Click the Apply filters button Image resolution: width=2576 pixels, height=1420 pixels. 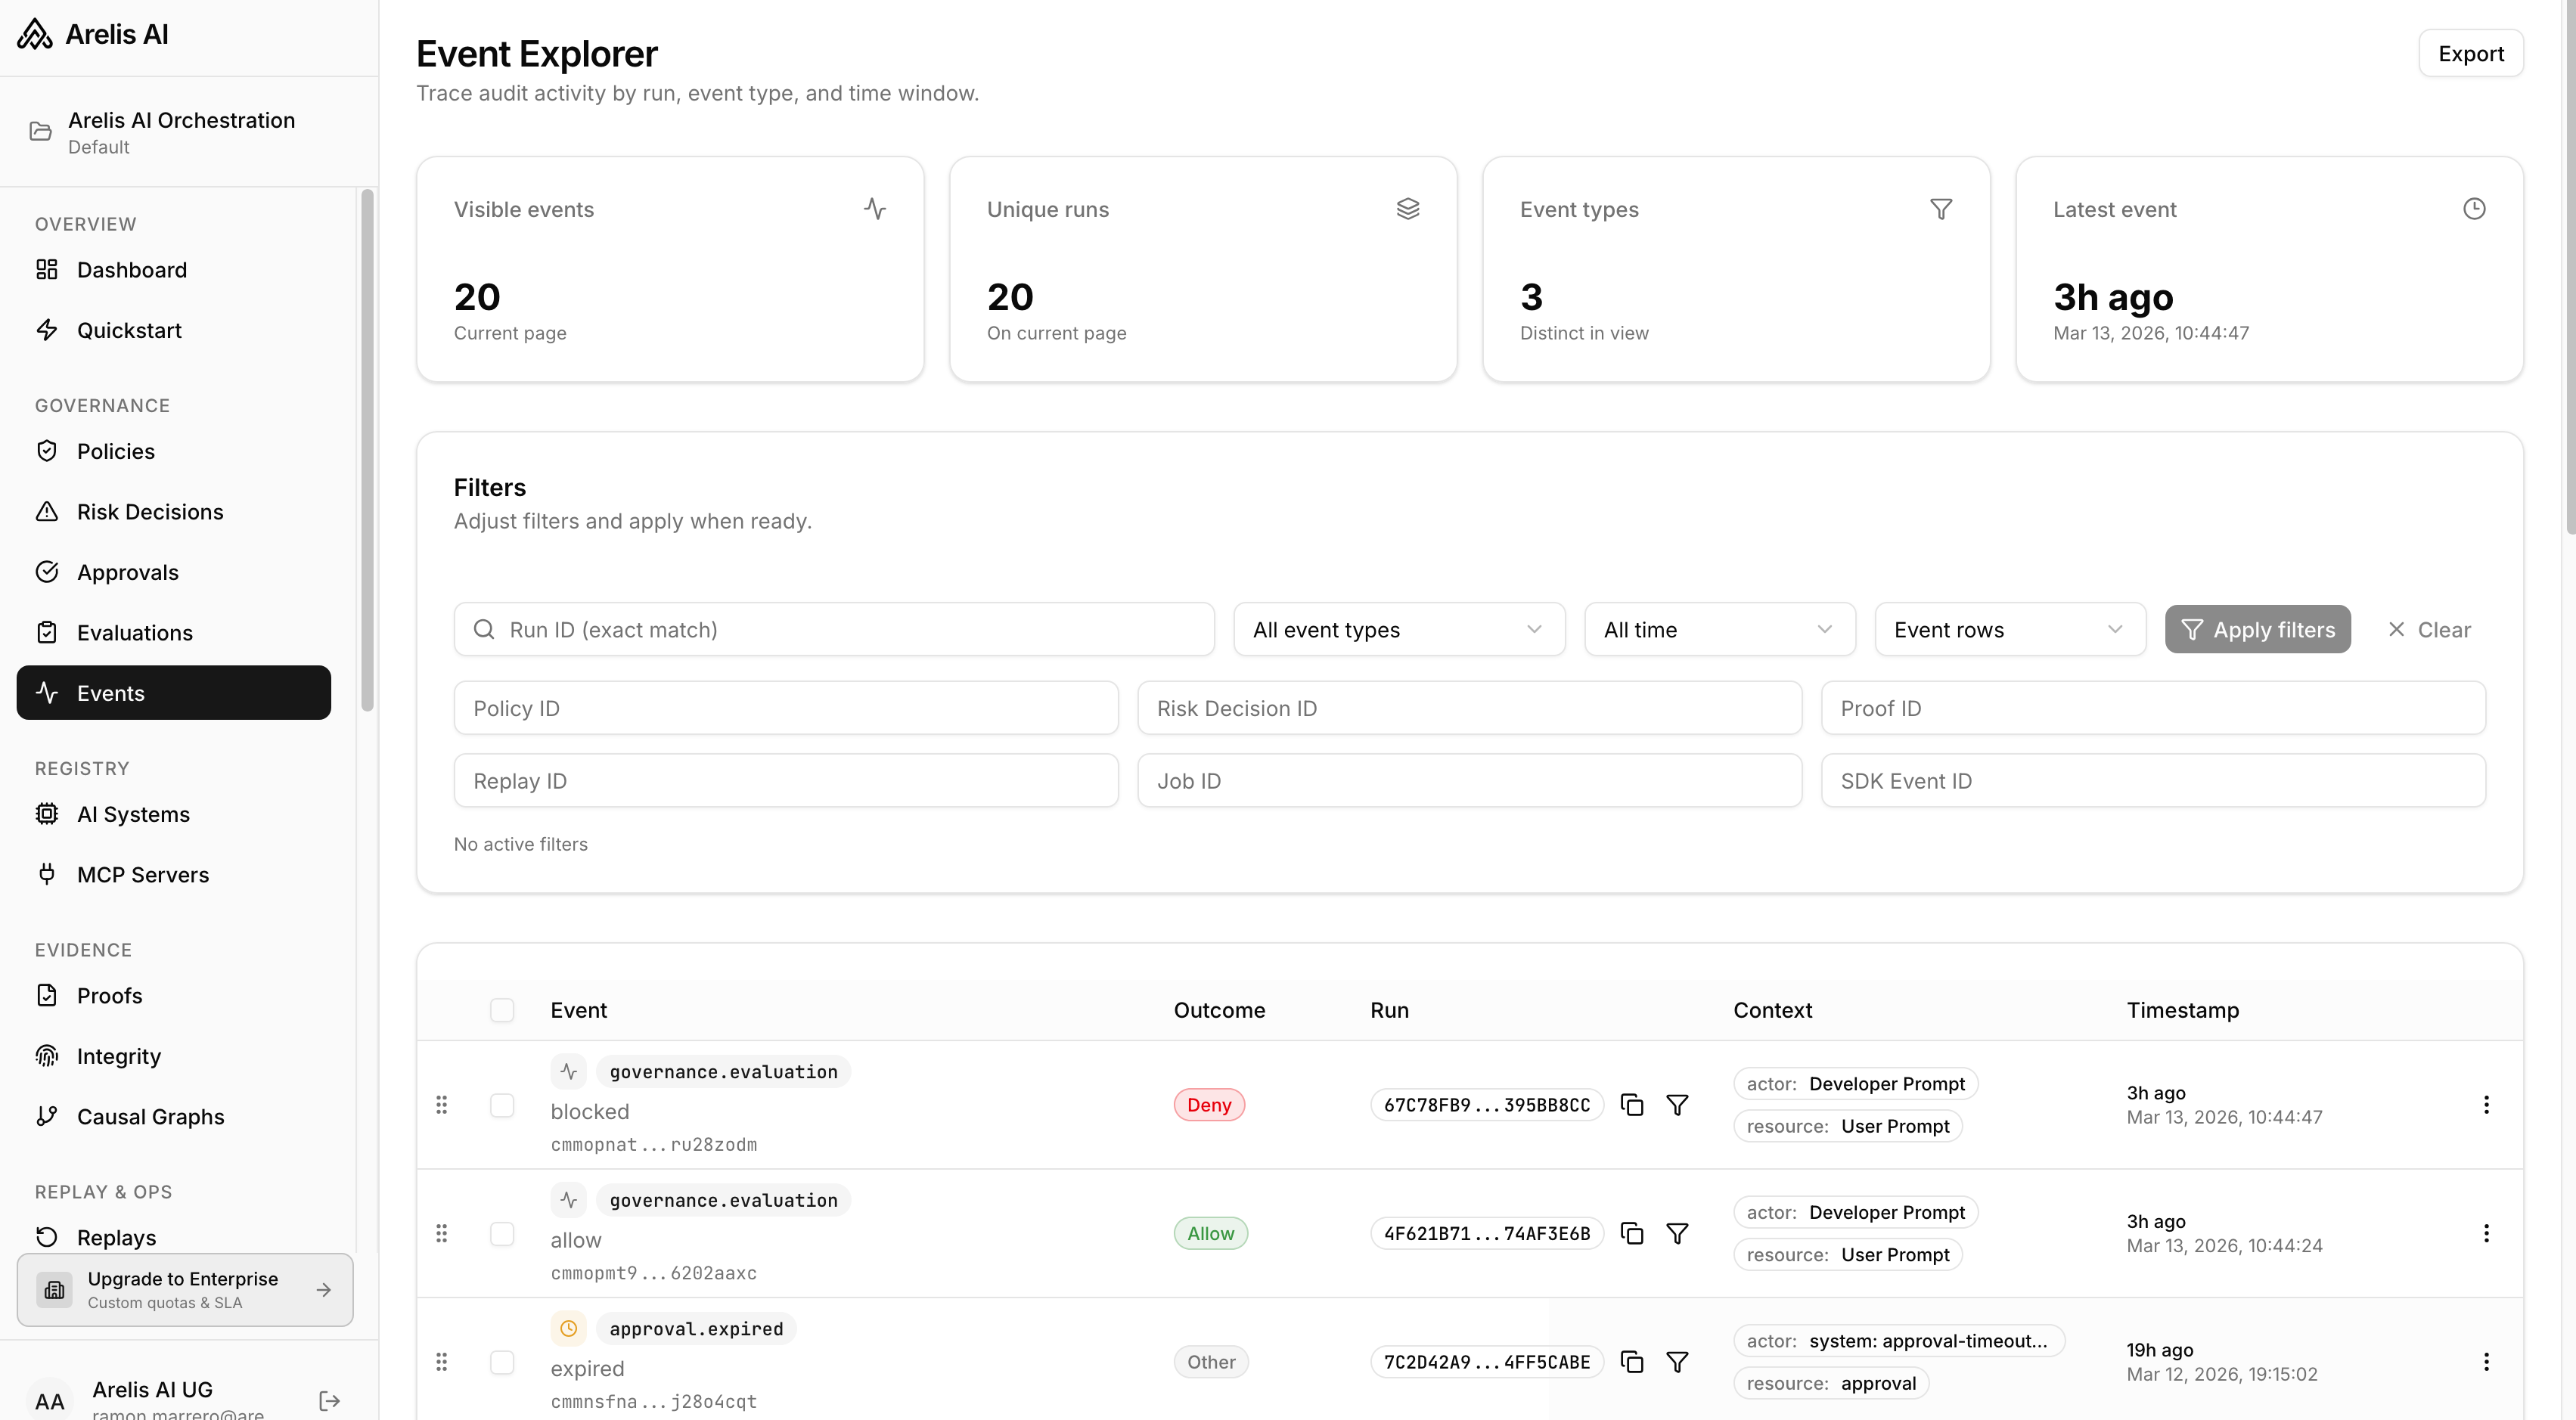coord(2258,629)
